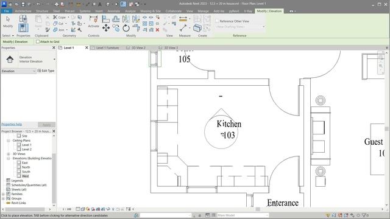Click the drawing area vertical scrollbar
Image resolution: width=390 pixels, height=219 pixels.
386,128
